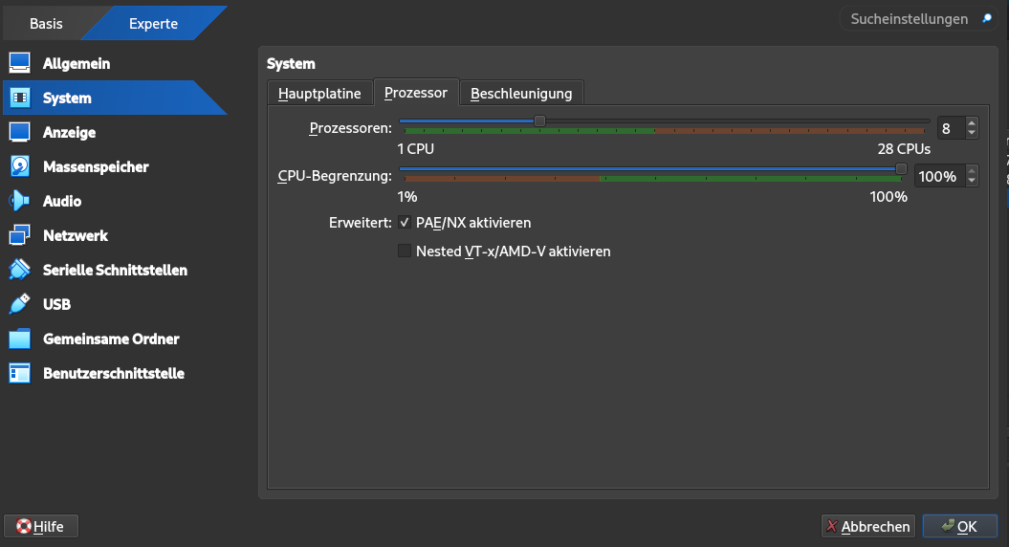This screenshot has height=547, width=1009.
Task: Click the 28 CPUs maximum label
Action: 904,148
